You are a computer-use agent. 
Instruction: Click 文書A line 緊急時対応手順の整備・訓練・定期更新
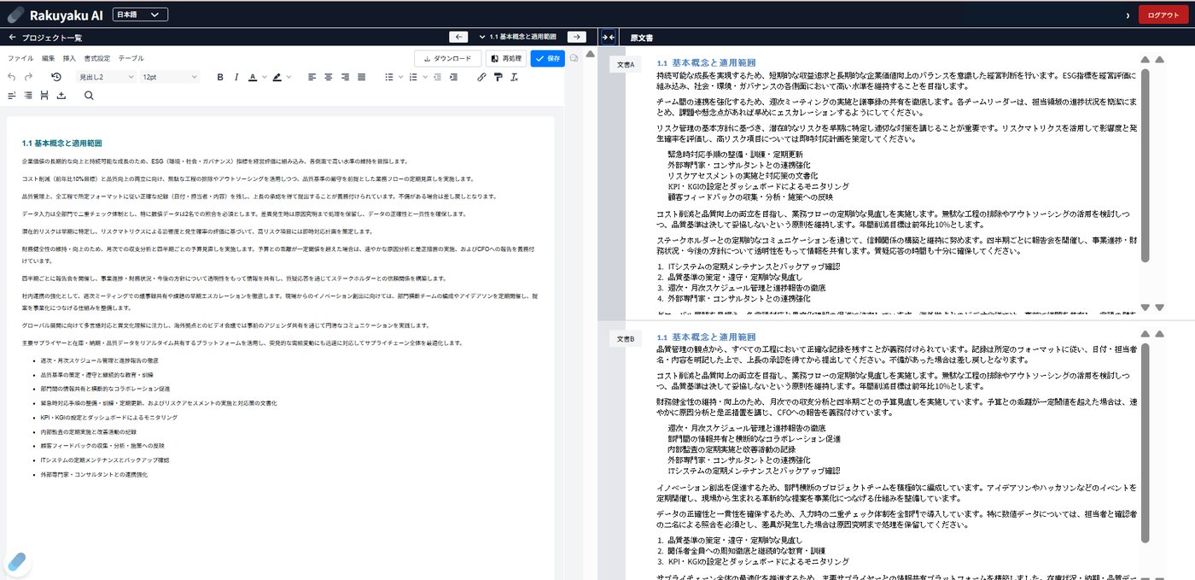coord(735,155)
